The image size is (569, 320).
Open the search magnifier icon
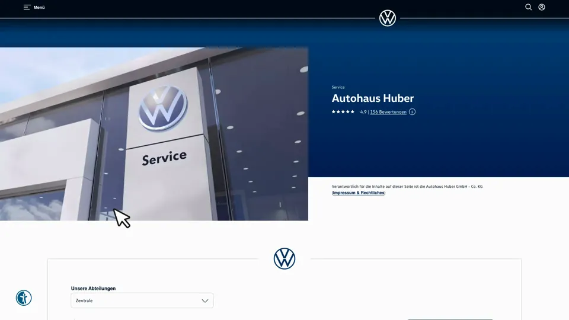pos(528,7)
